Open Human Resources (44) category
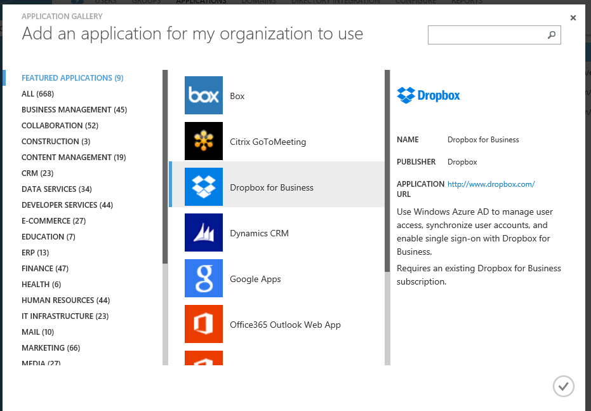 (x=65, y=300)
